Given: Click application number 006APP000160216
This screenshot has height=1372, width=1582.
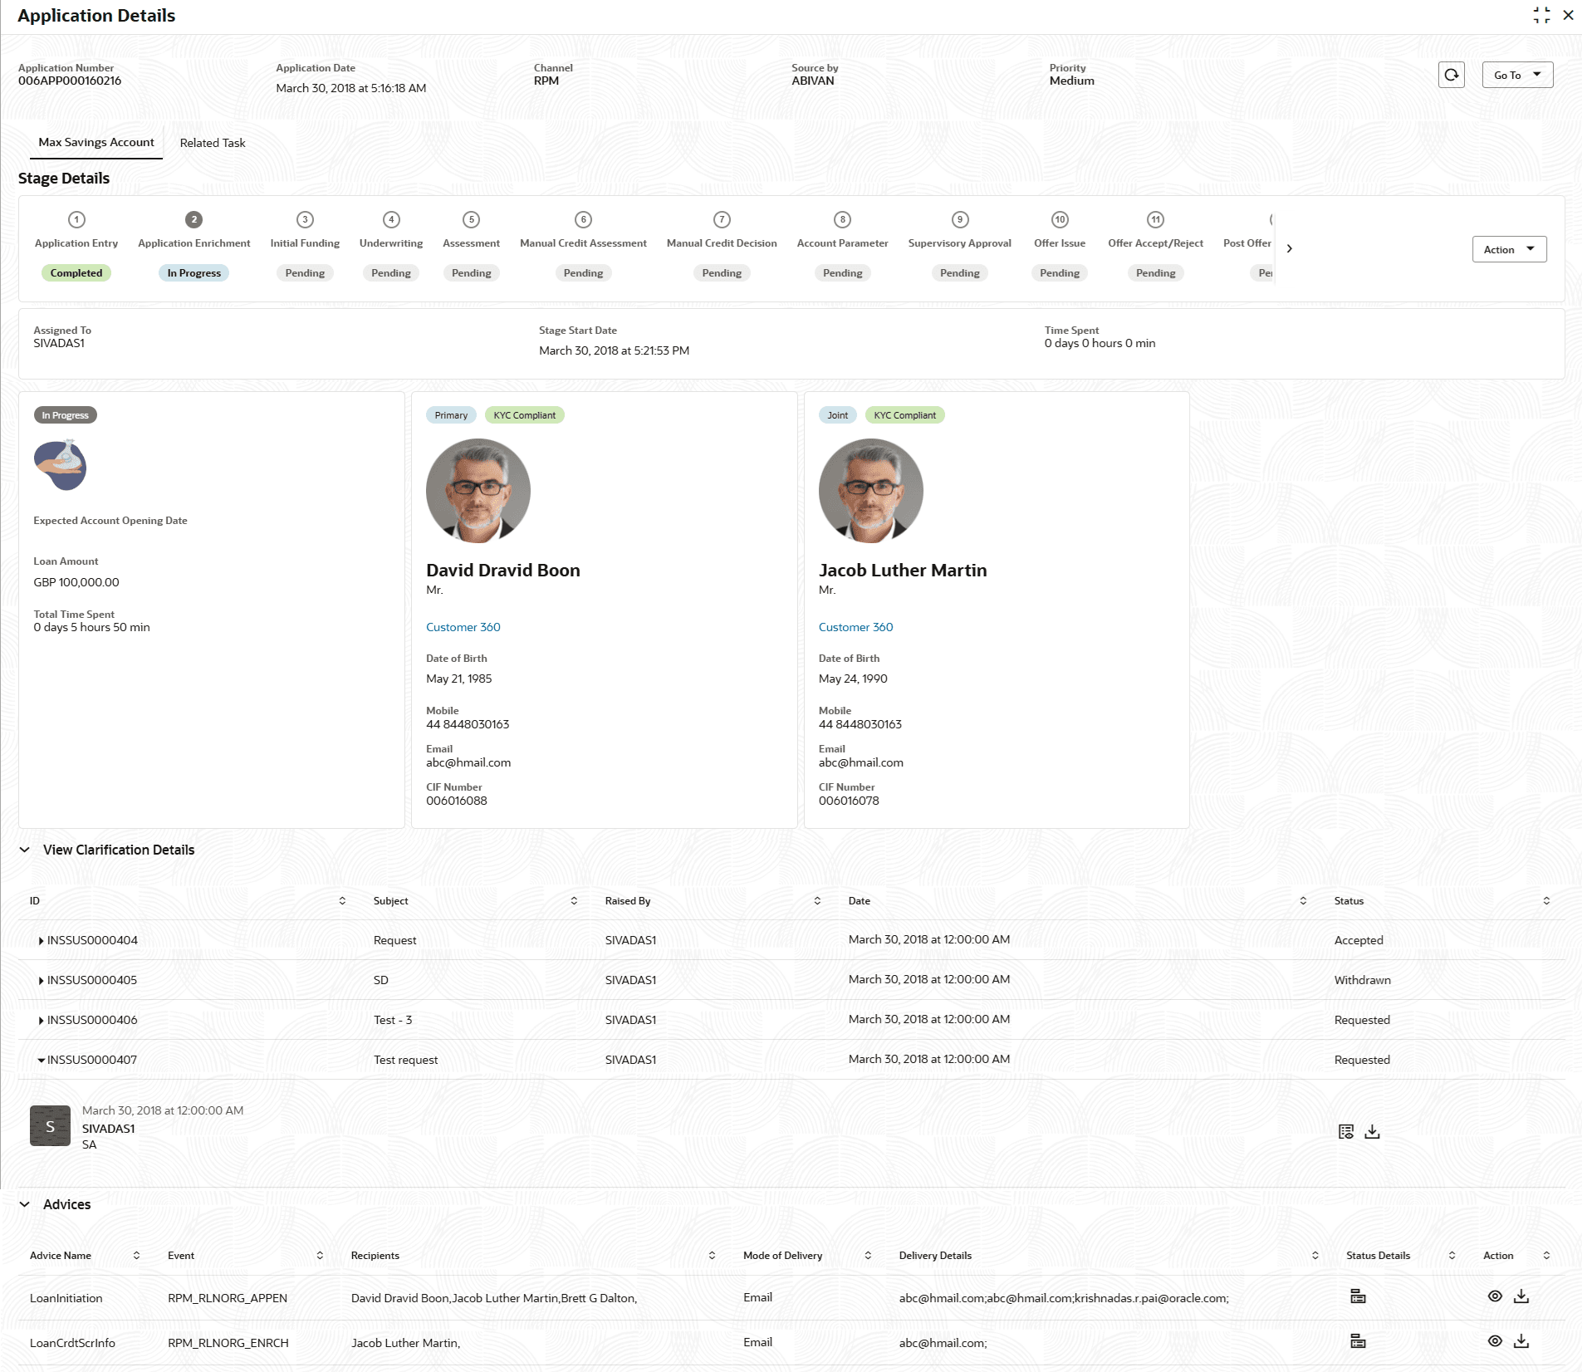Looking at the screenshot, I should pos(70,81).
